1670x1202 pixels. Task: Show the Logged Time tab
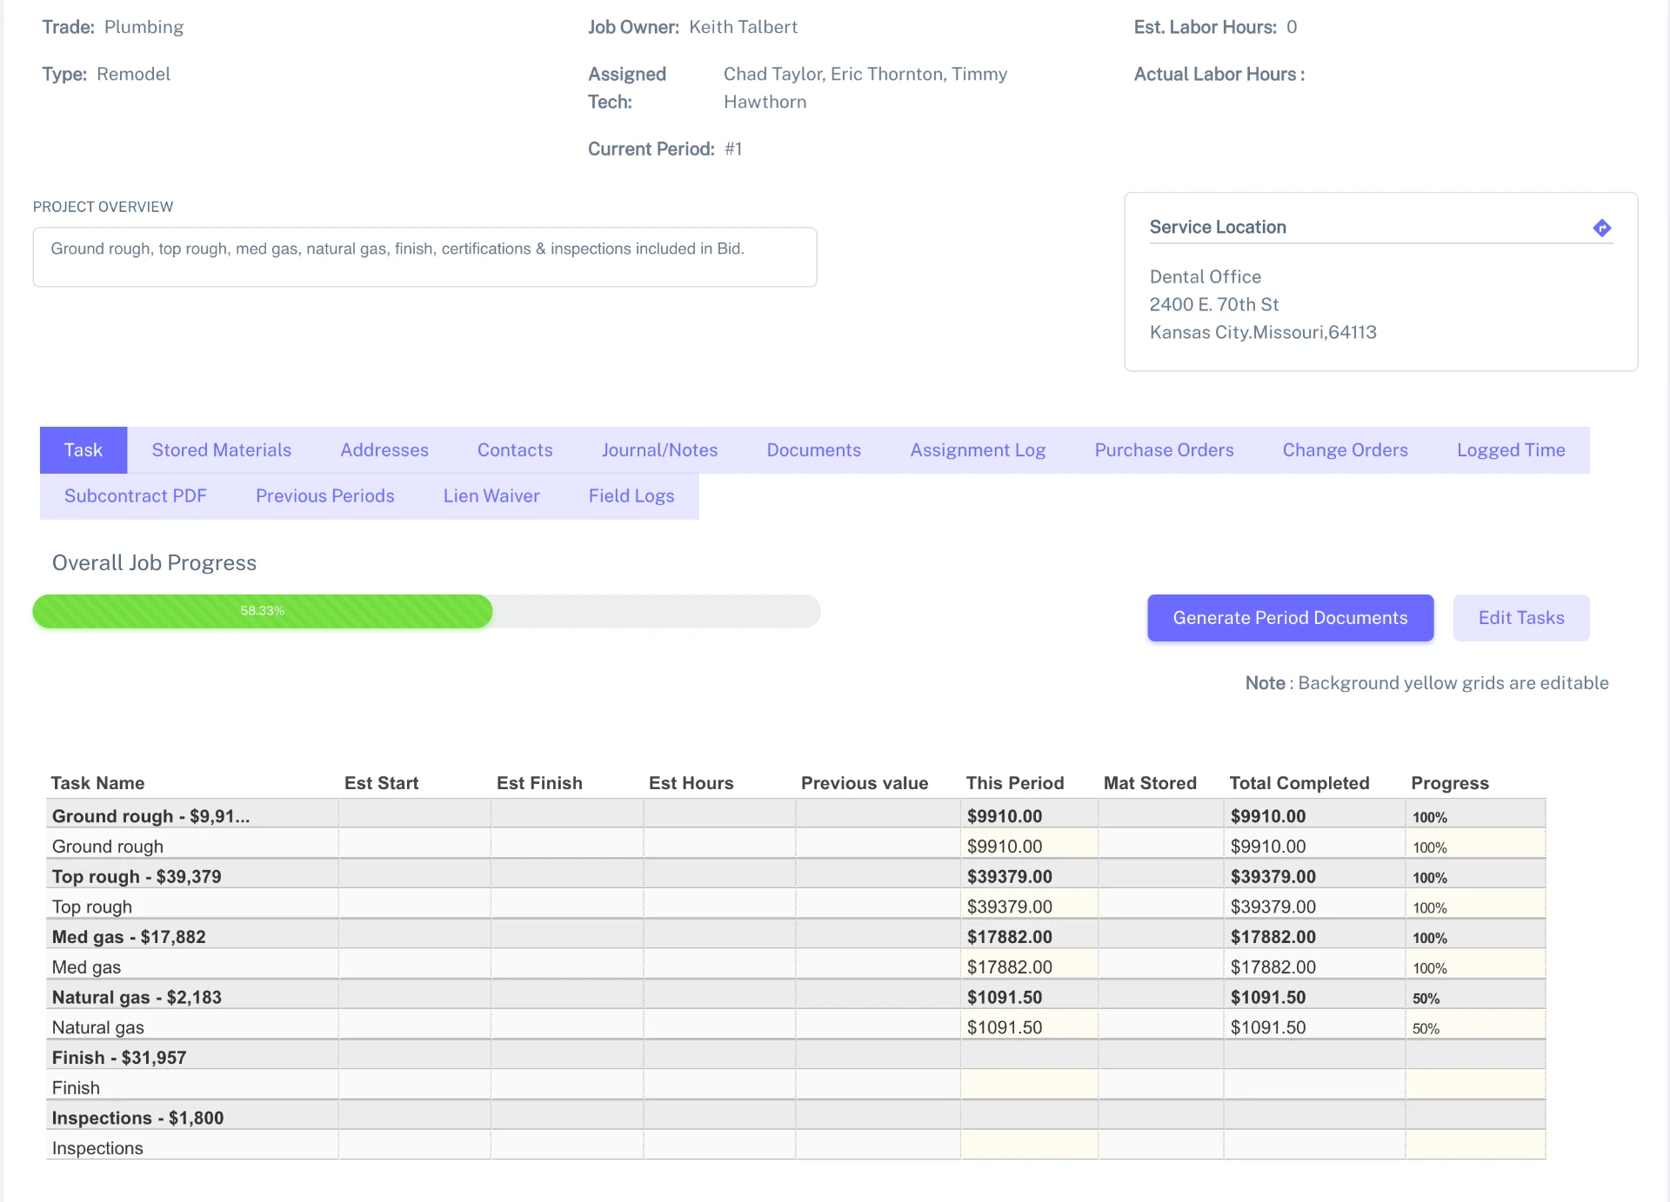(1511, 450)
